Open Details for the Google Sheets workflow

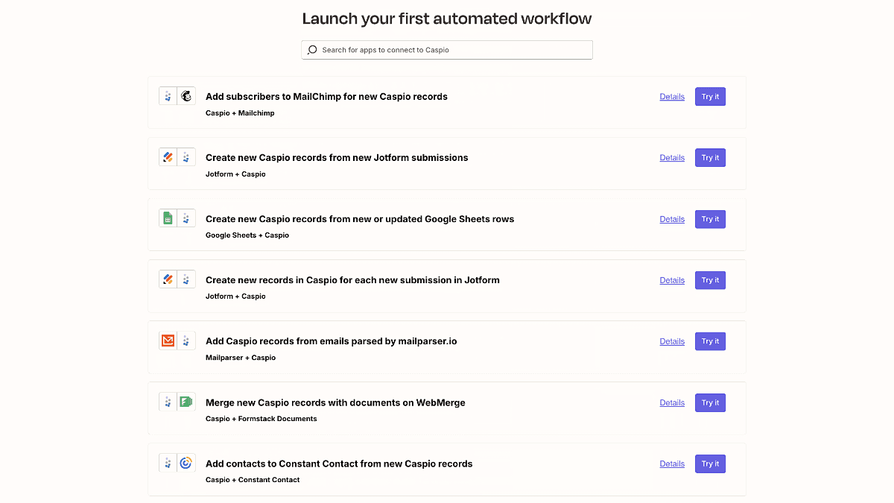click(x=672, y=218)
